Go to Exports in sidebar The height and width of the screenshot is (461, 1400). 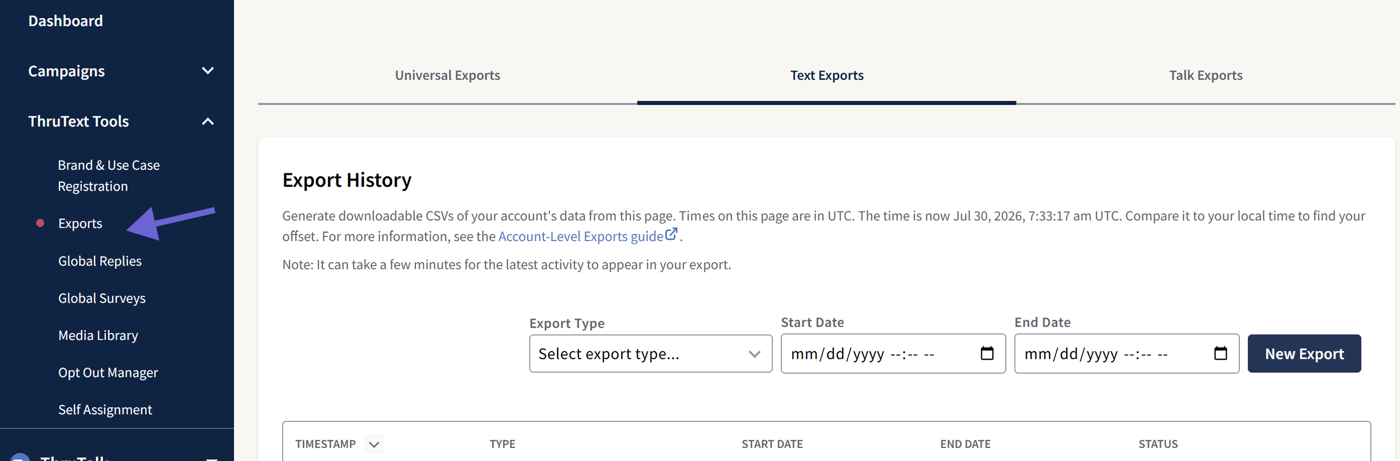[x=80, y=223]
